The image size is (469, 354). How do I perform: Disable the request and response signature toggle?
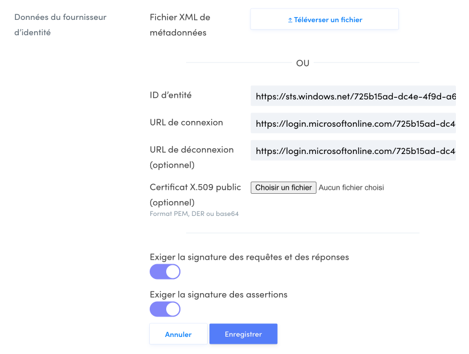coord(165,272)
